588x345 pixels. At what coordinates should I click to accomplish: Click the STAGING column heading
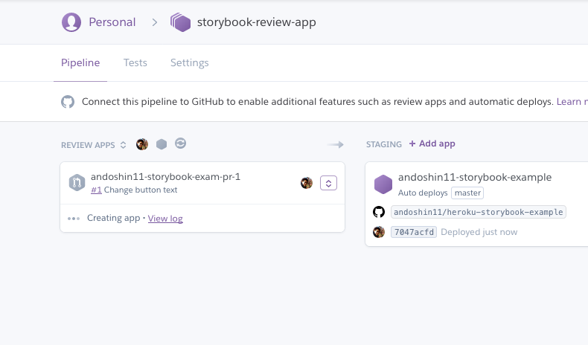pos(383,144)
